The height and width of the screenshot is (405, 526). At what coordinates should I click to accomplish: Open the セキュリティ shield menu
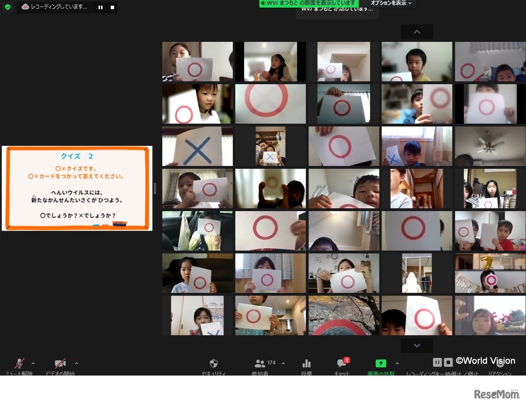[214, 367]
